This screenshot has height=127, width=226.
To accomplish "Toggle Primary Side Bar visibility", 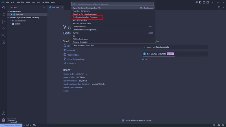I will [x=200, y=3].
